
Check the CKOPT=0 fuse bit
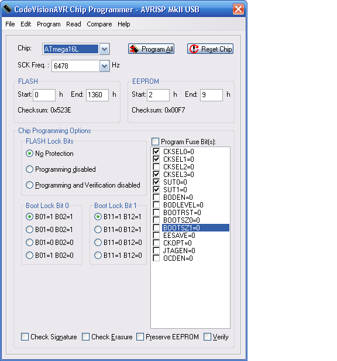click(x=156, y=243)
